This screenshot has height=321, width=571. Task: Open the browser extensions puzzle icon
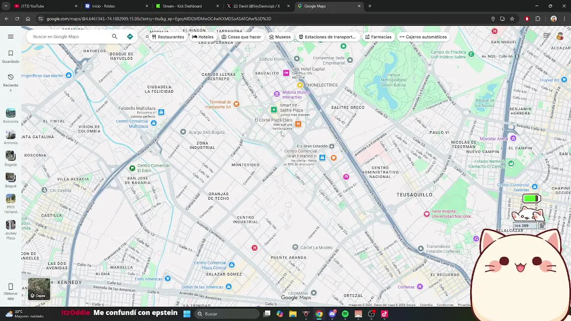(538, 19)
